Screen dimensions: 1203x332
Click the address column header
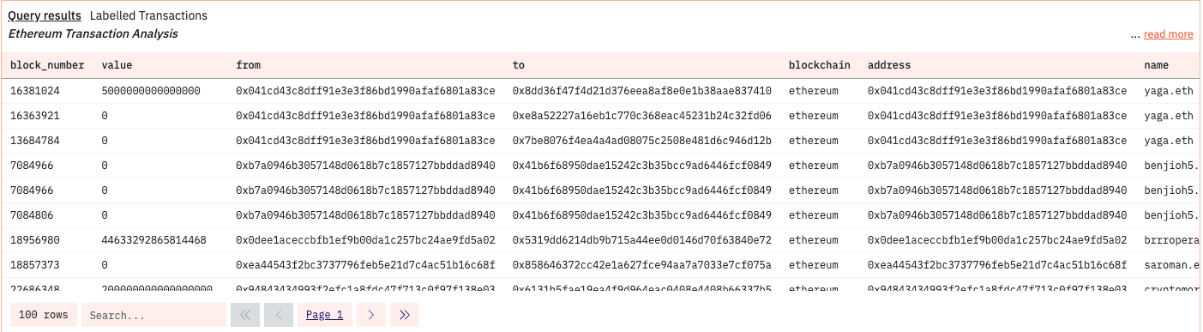point(889,65)
